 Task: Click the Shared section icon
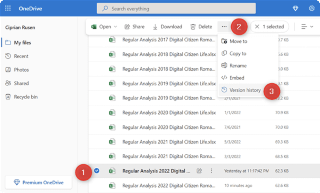7,83
